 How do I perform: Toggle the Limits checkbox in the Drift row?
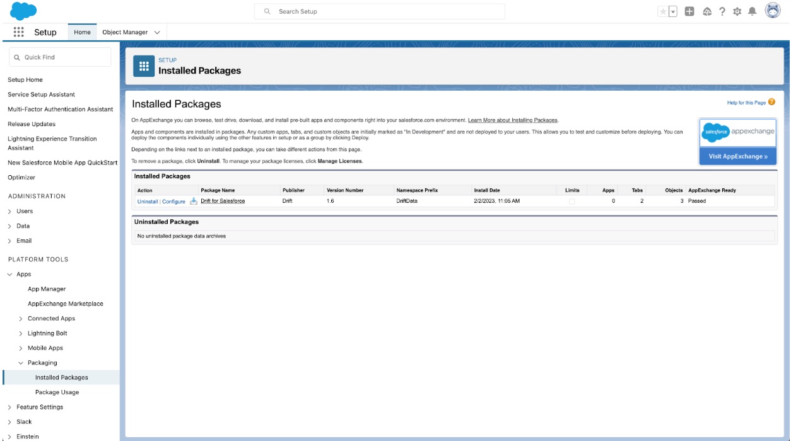click(x=572, y=202)
